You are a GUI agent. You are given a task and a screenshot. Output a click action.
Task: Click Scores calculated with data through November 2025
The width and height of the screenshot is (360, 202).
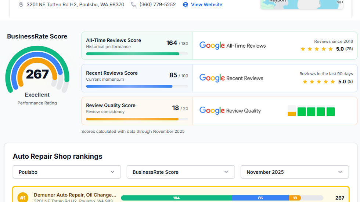(x=133, y=132)
